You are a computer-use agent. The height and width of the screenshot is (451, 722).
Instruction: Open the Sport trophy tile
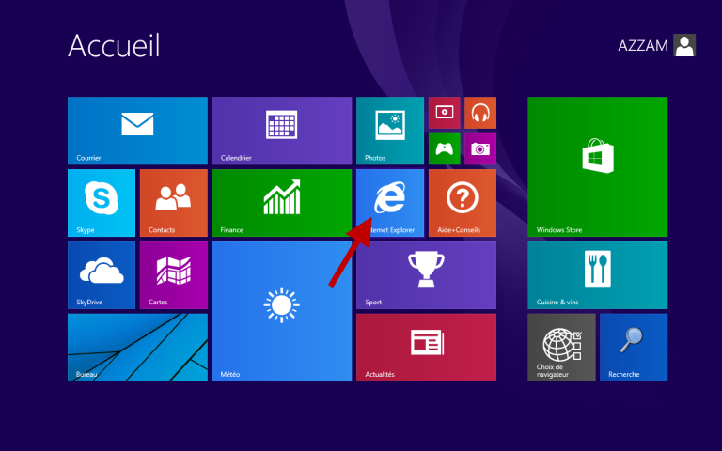click(x=427, y=275)
